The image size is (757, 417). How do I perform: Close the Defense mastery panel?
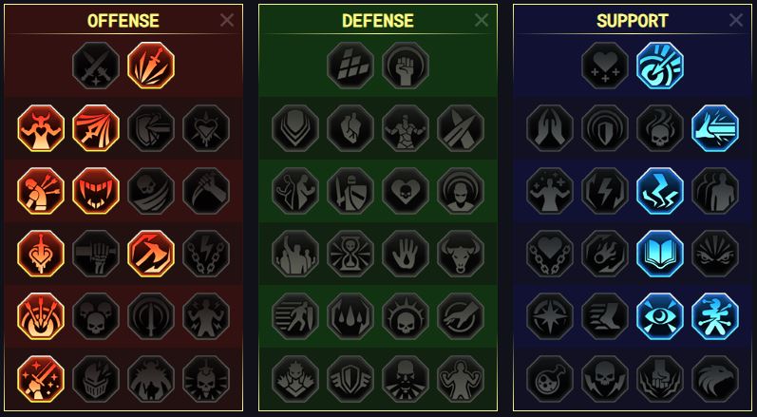pyautogui.click(x=482, y=20)
